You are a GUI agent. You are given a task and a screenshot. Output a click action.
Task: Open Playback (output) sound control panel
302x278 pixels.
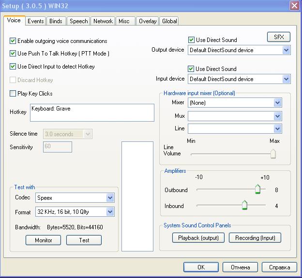(198, 238)
